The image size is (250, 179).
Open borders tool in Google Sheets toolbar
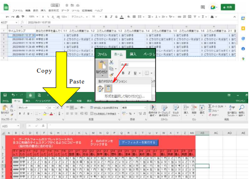tap(134, 17)
